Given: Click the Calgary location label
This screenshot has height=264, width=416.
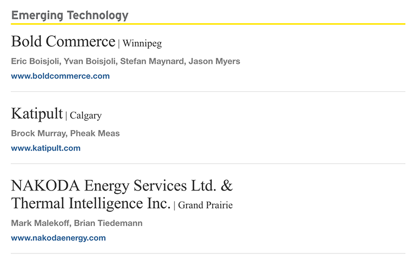Looking at the screenshot, I should (86, 115).
